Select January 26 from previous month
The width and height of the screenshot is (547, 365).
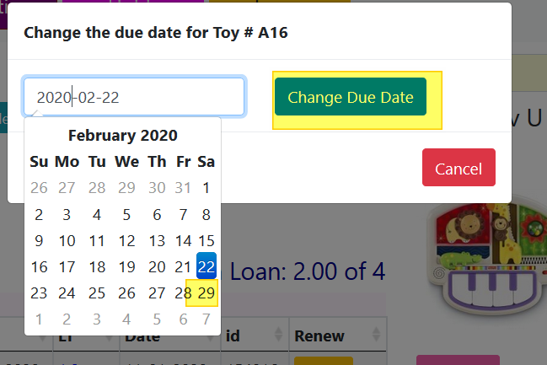39,188
